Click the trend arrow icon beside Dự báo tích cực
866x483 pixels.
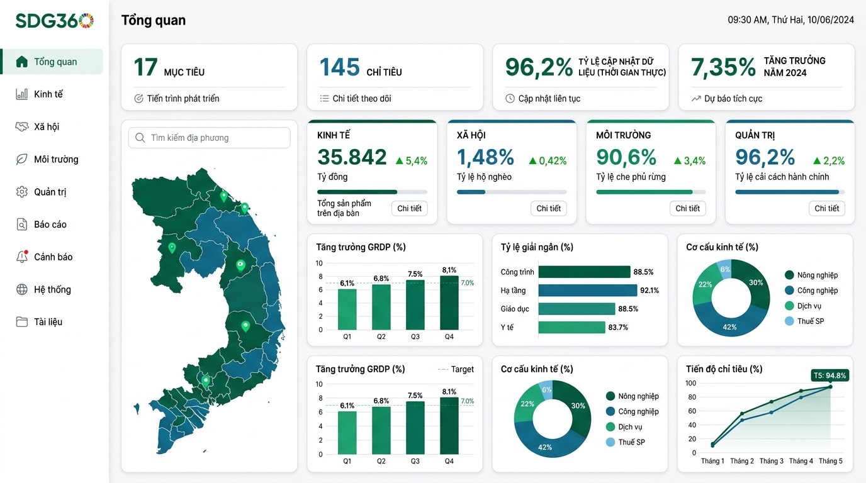pos(695,99)
